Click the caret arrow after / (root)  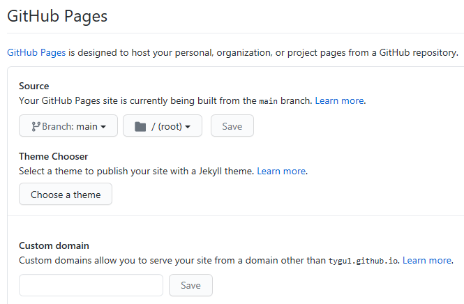tap(188, 127)
